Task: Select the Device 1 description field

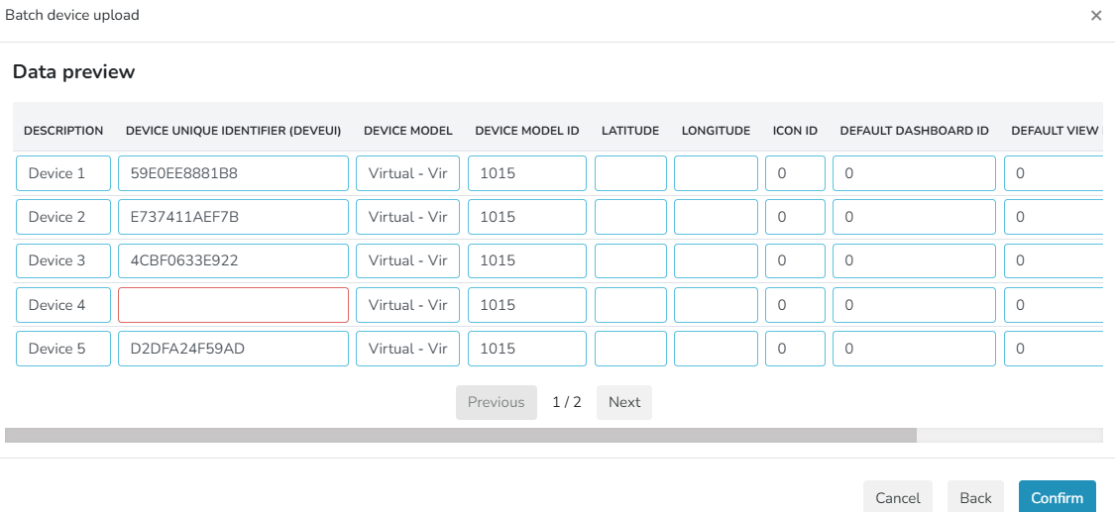Action: (63, 173)
